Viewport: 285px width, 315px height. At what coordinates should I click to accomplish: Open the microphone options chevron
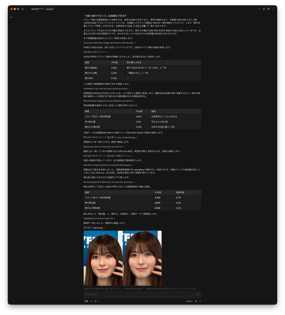pos(98,301)
